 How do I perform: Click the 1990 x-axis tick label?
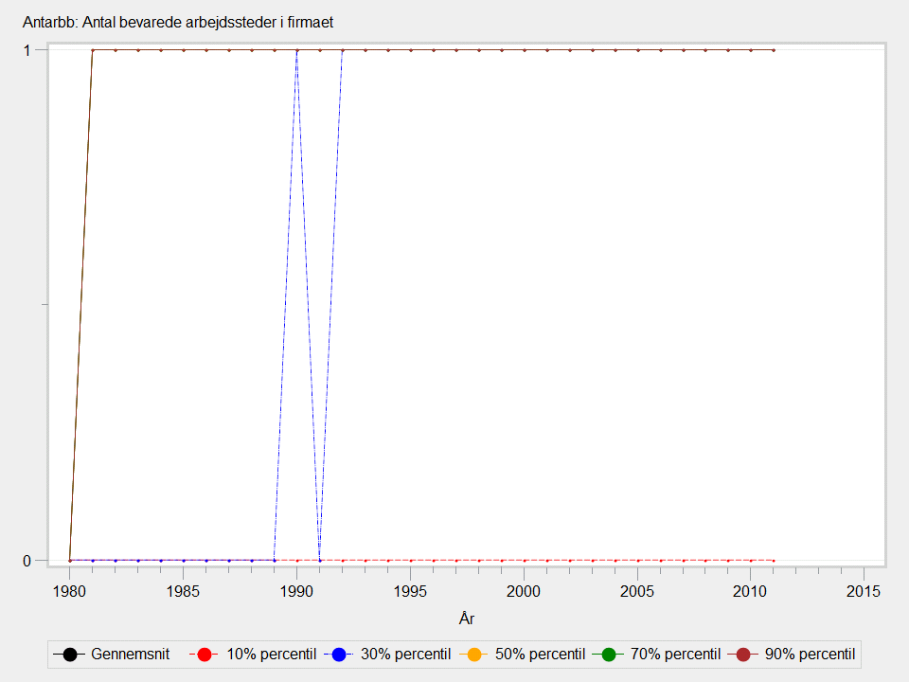tap(297, 591)
